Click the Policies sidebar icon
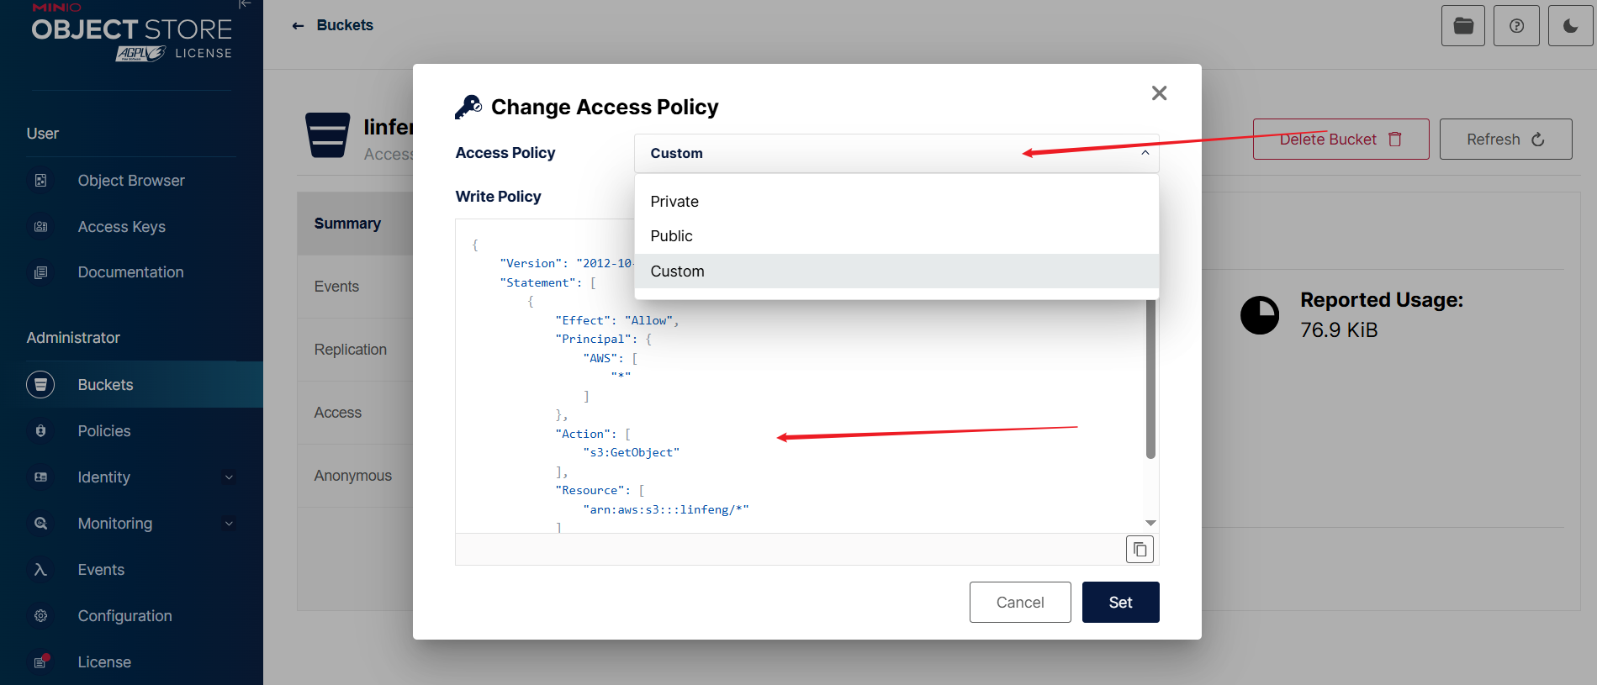1597x685 pixels. pos(40,431)
